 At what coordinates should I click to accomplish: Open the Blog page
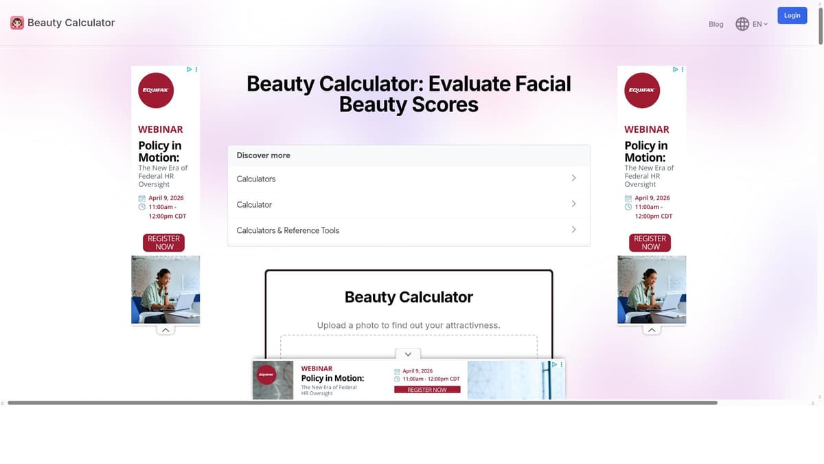716,24
